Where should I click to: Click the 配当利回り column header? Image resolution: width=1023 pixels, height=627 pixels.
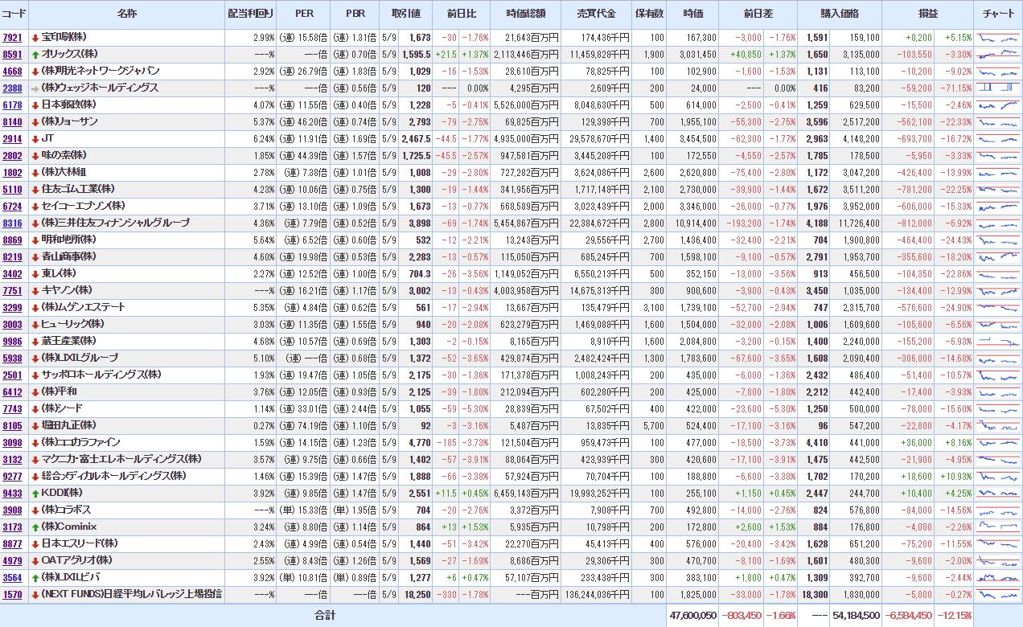[x=251, y=14]
